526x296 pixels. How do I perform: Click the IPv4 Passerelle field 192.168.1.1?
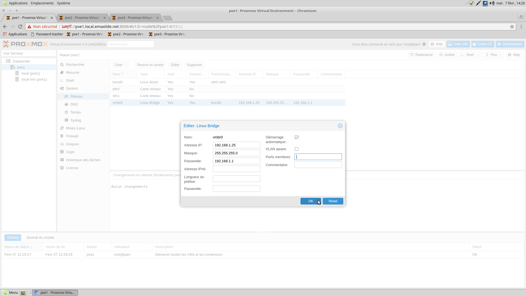tap(236, 161)
